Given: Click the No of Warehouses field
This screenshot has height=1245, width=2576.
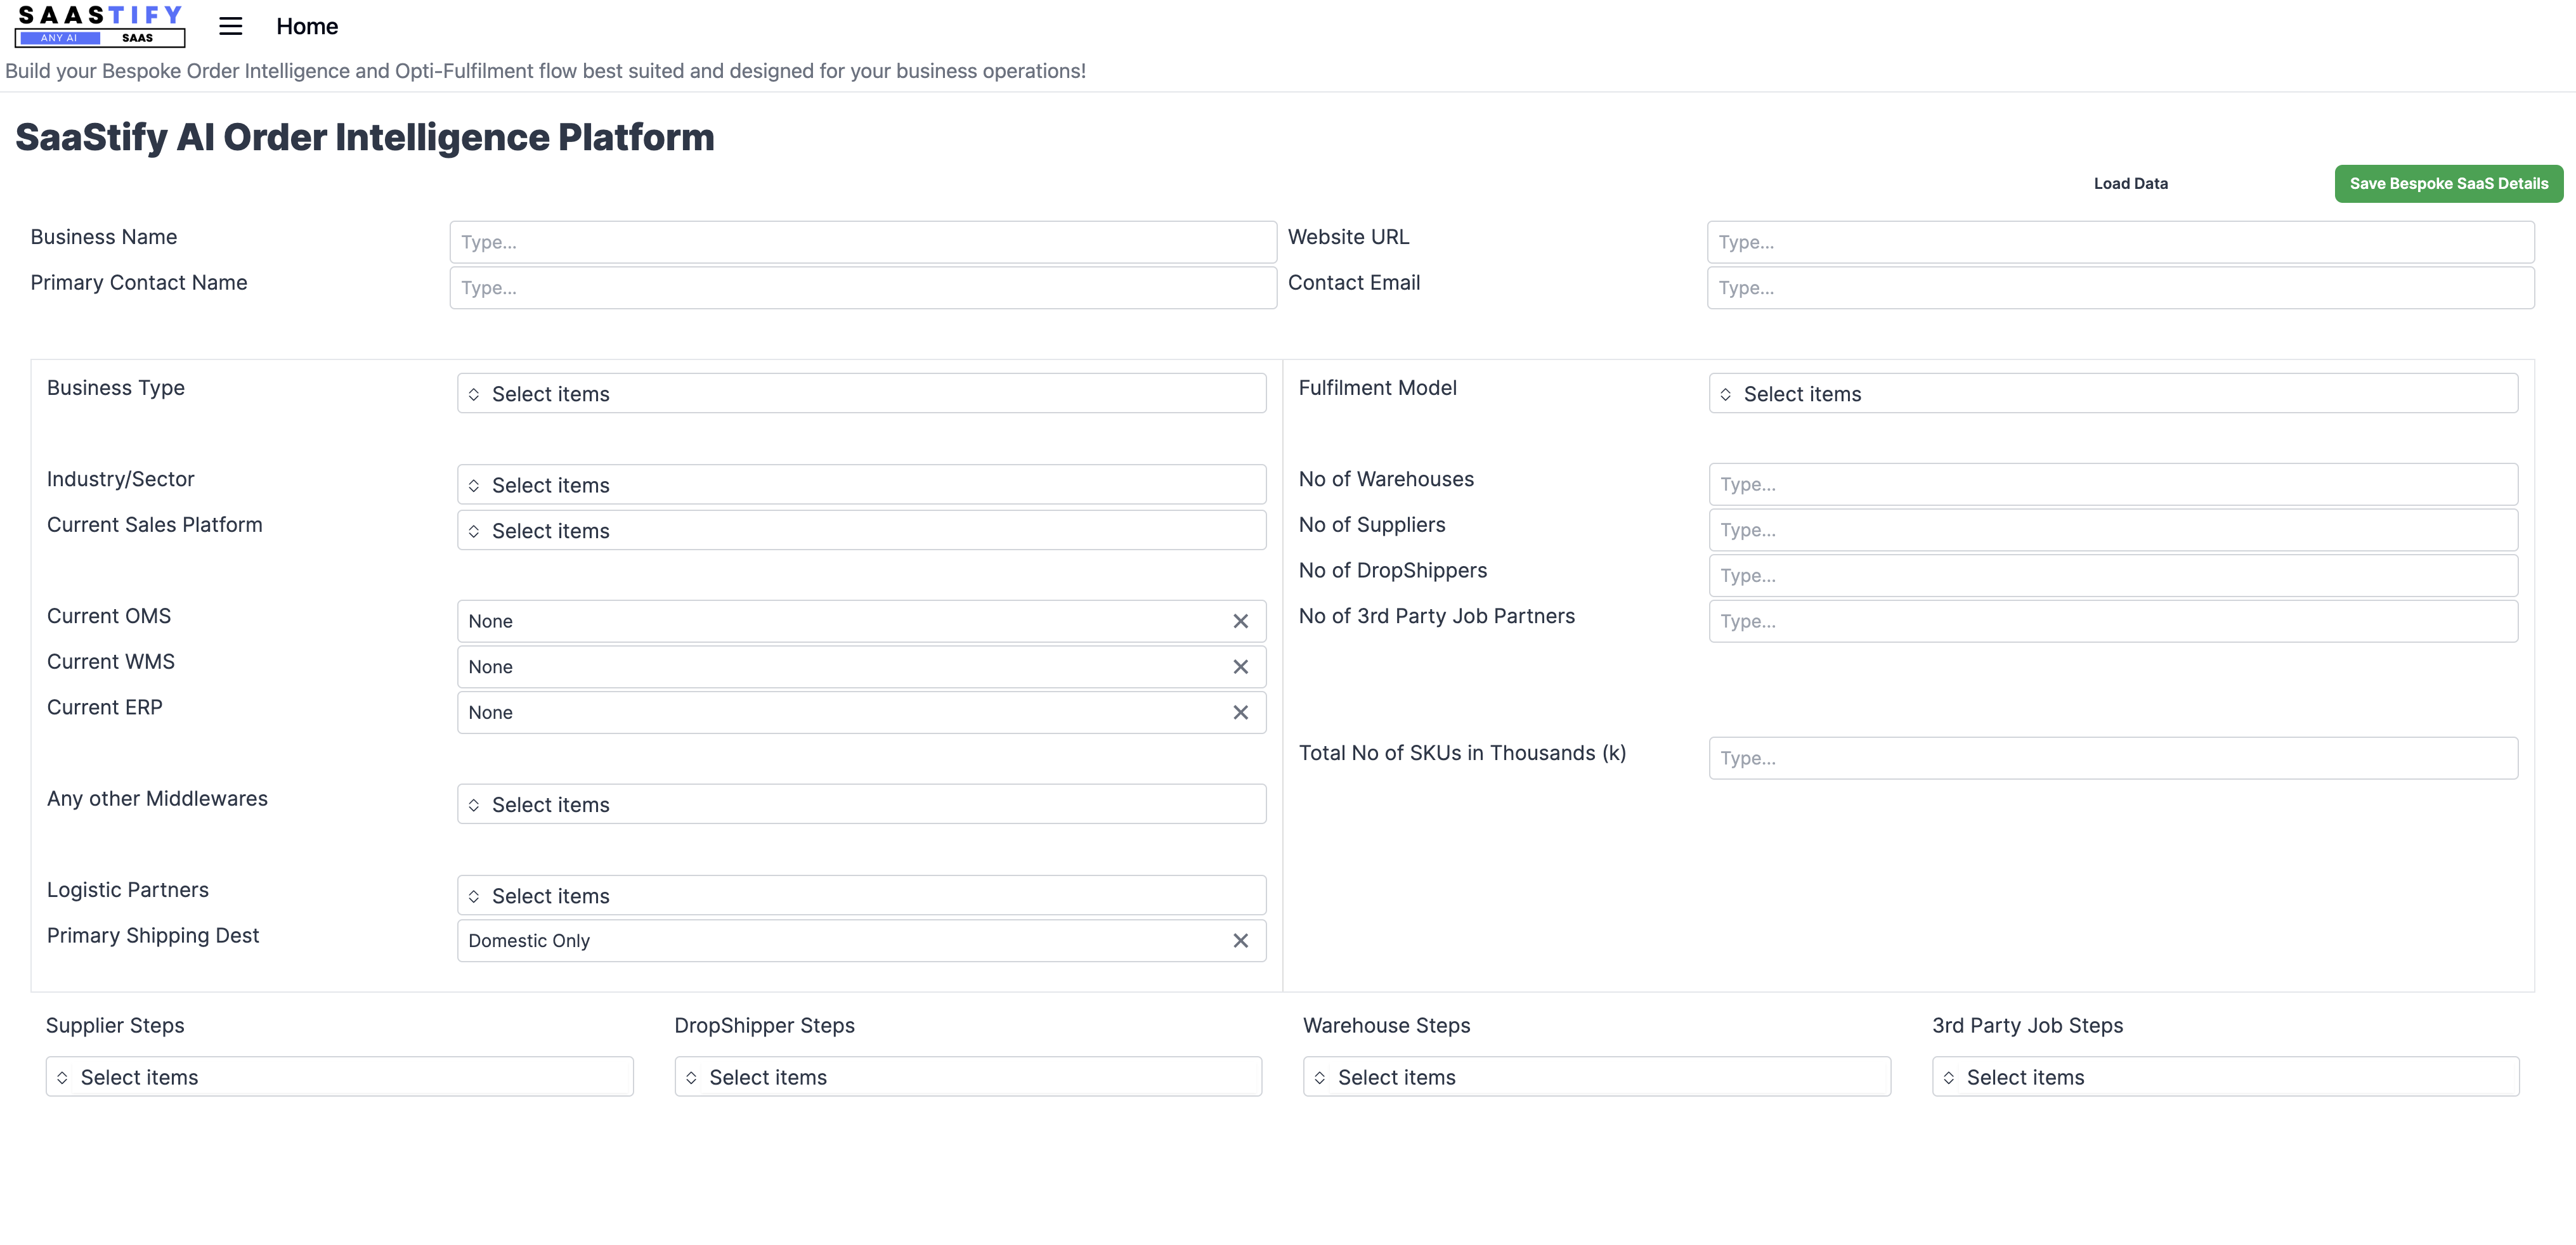Looking at the screenshot, I should [x=2112, y=484].
